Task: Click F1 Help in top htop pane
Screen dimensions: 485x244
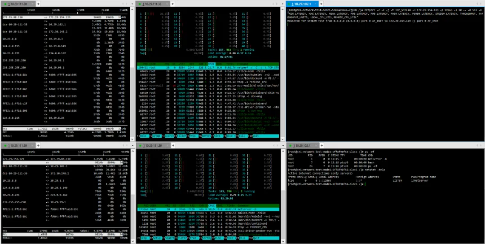Action: point(144,136)
